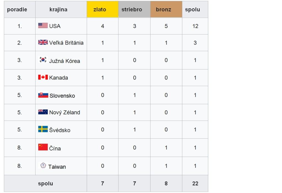Open the Slovensko country link
The width and height of the screenshot is (282, 193).
[62, 96]
